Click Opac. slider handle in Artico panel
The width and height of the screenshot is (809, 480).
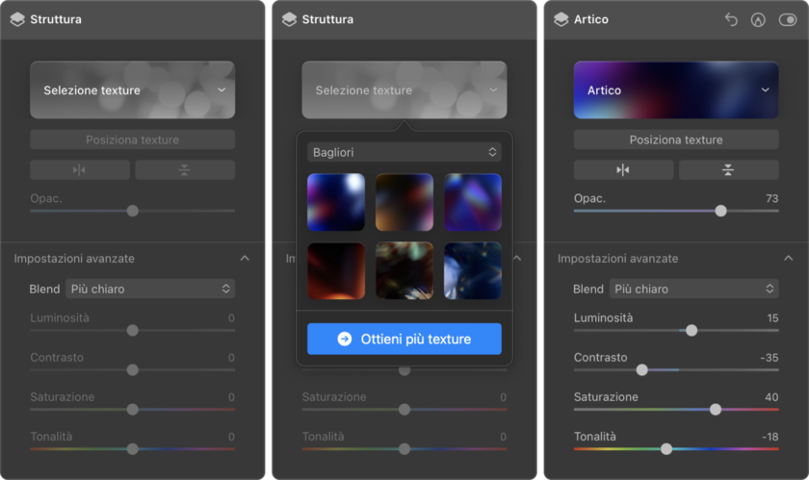point(720,211)
